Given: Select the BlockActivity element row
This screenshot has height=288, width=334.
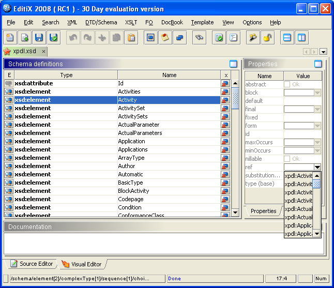Looking at the screenshot, I should 117,191.
